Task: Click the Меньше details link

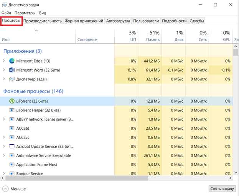Action: click(18, 189)
